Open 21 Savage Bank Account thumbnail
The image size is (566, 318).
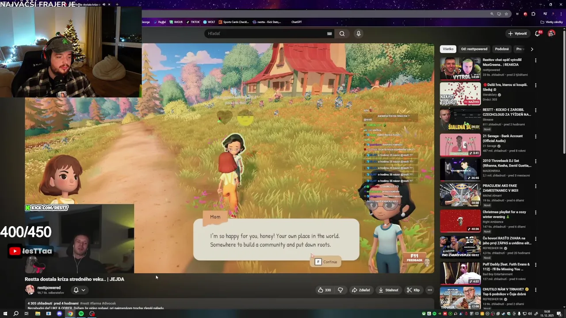click(x=460, y=145)
